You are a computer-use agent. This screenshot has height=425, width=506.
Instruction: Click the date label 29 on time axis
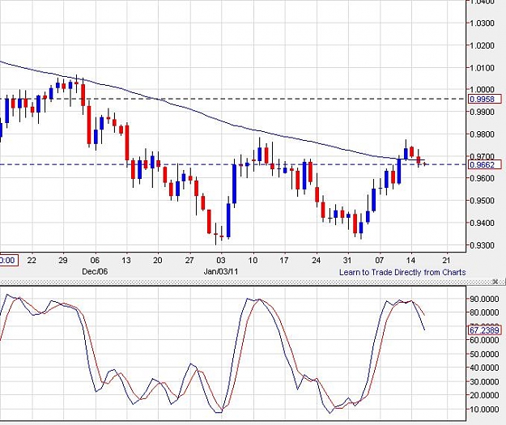(63, 260)
